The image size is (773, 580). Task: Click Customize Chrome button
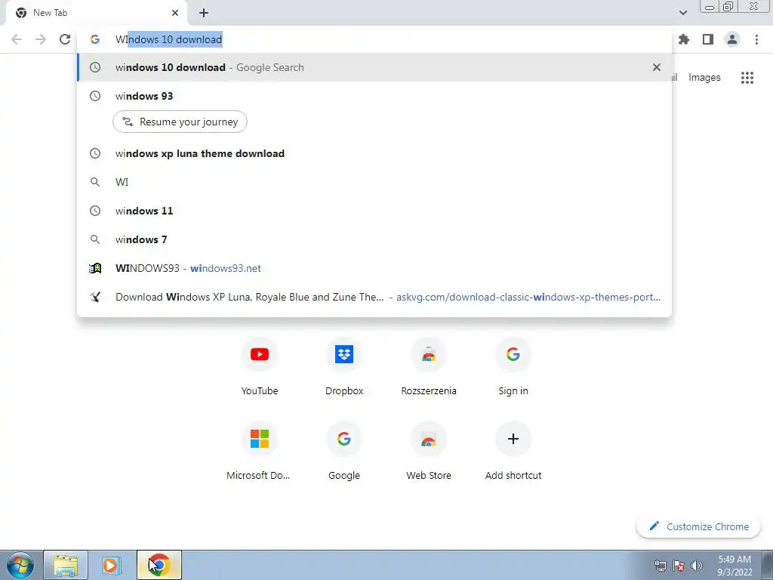point(698,526)
